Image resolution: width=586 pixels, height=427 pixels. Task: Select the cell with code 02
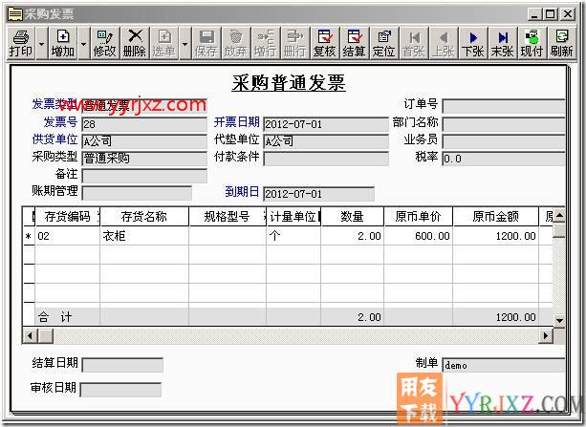67,236
